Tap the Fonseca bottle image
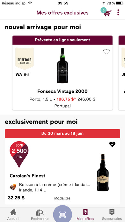 tap(62, 66)
